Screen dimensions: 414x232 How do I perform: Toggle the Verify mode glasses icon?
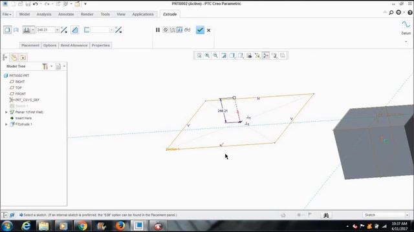187,30
